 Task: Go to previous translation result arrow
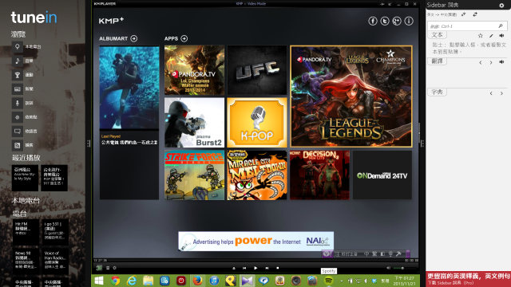(x=481, y=62)
